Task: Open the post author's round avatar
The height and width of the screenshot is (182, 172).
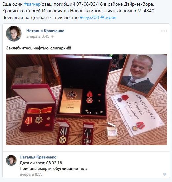Action: point(14,34)
